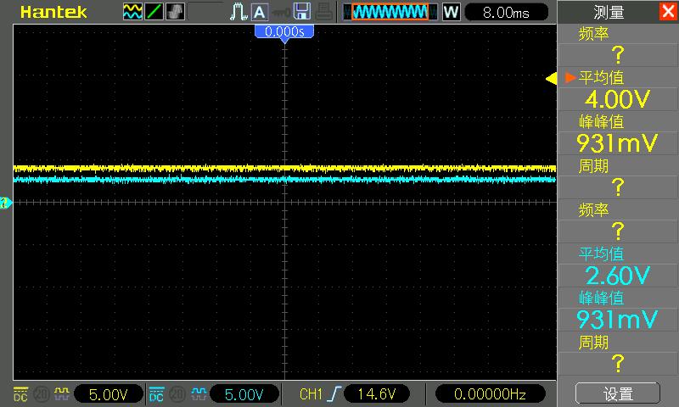Click the waveform display mode icon

(133, 12)
